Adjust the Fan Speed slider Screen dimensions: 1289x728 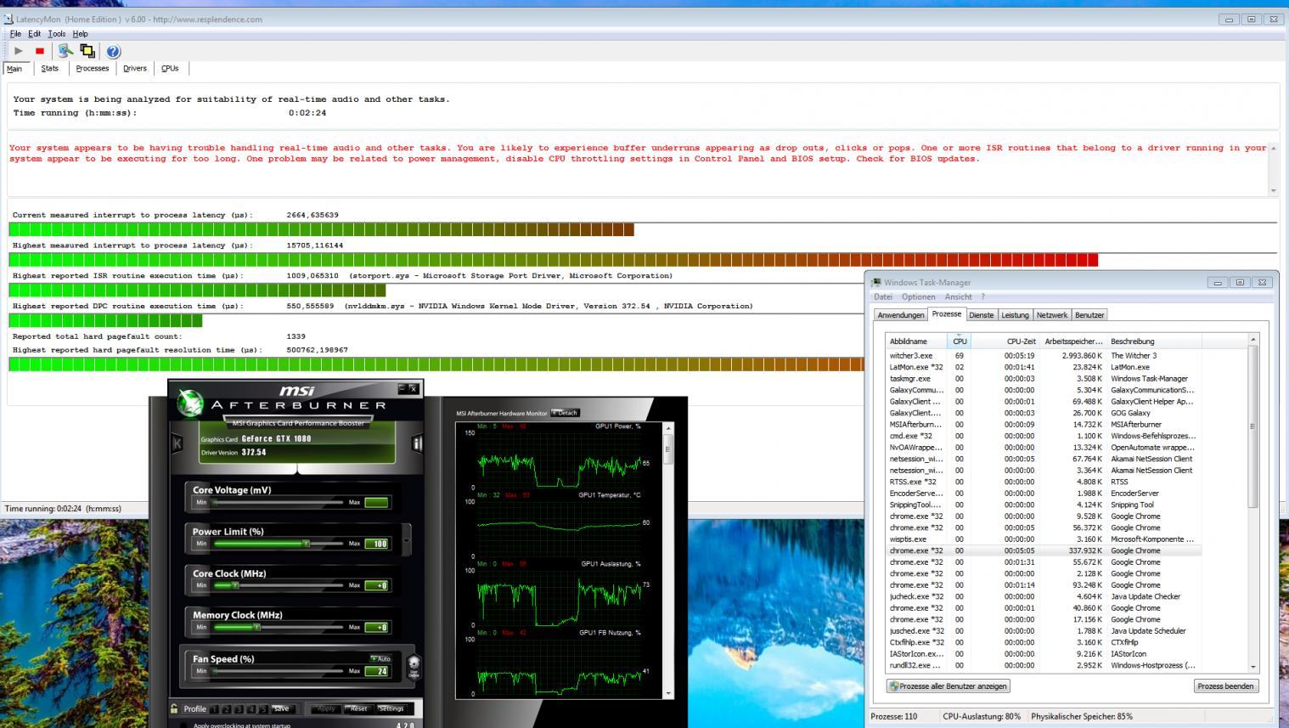(278, 671)
